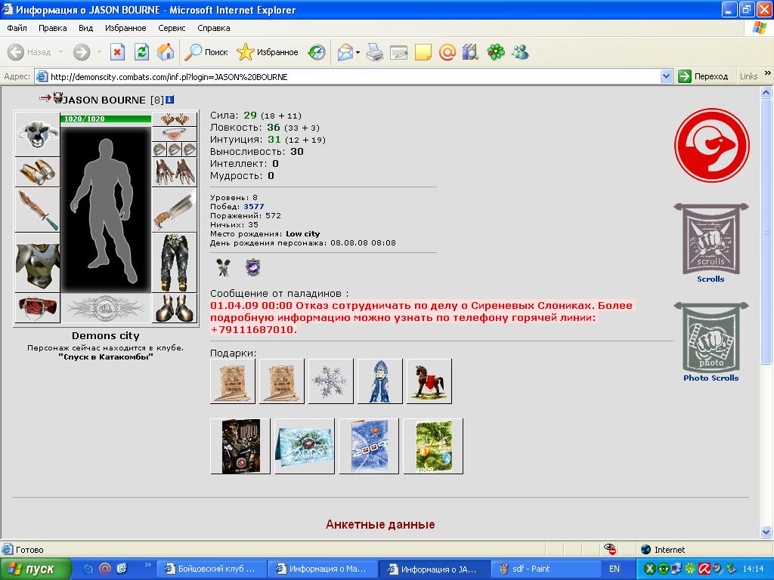The height and width of the screenshot is (580, 774).
Task: Click the dagger weapon slot
Action: click(38, 210)
